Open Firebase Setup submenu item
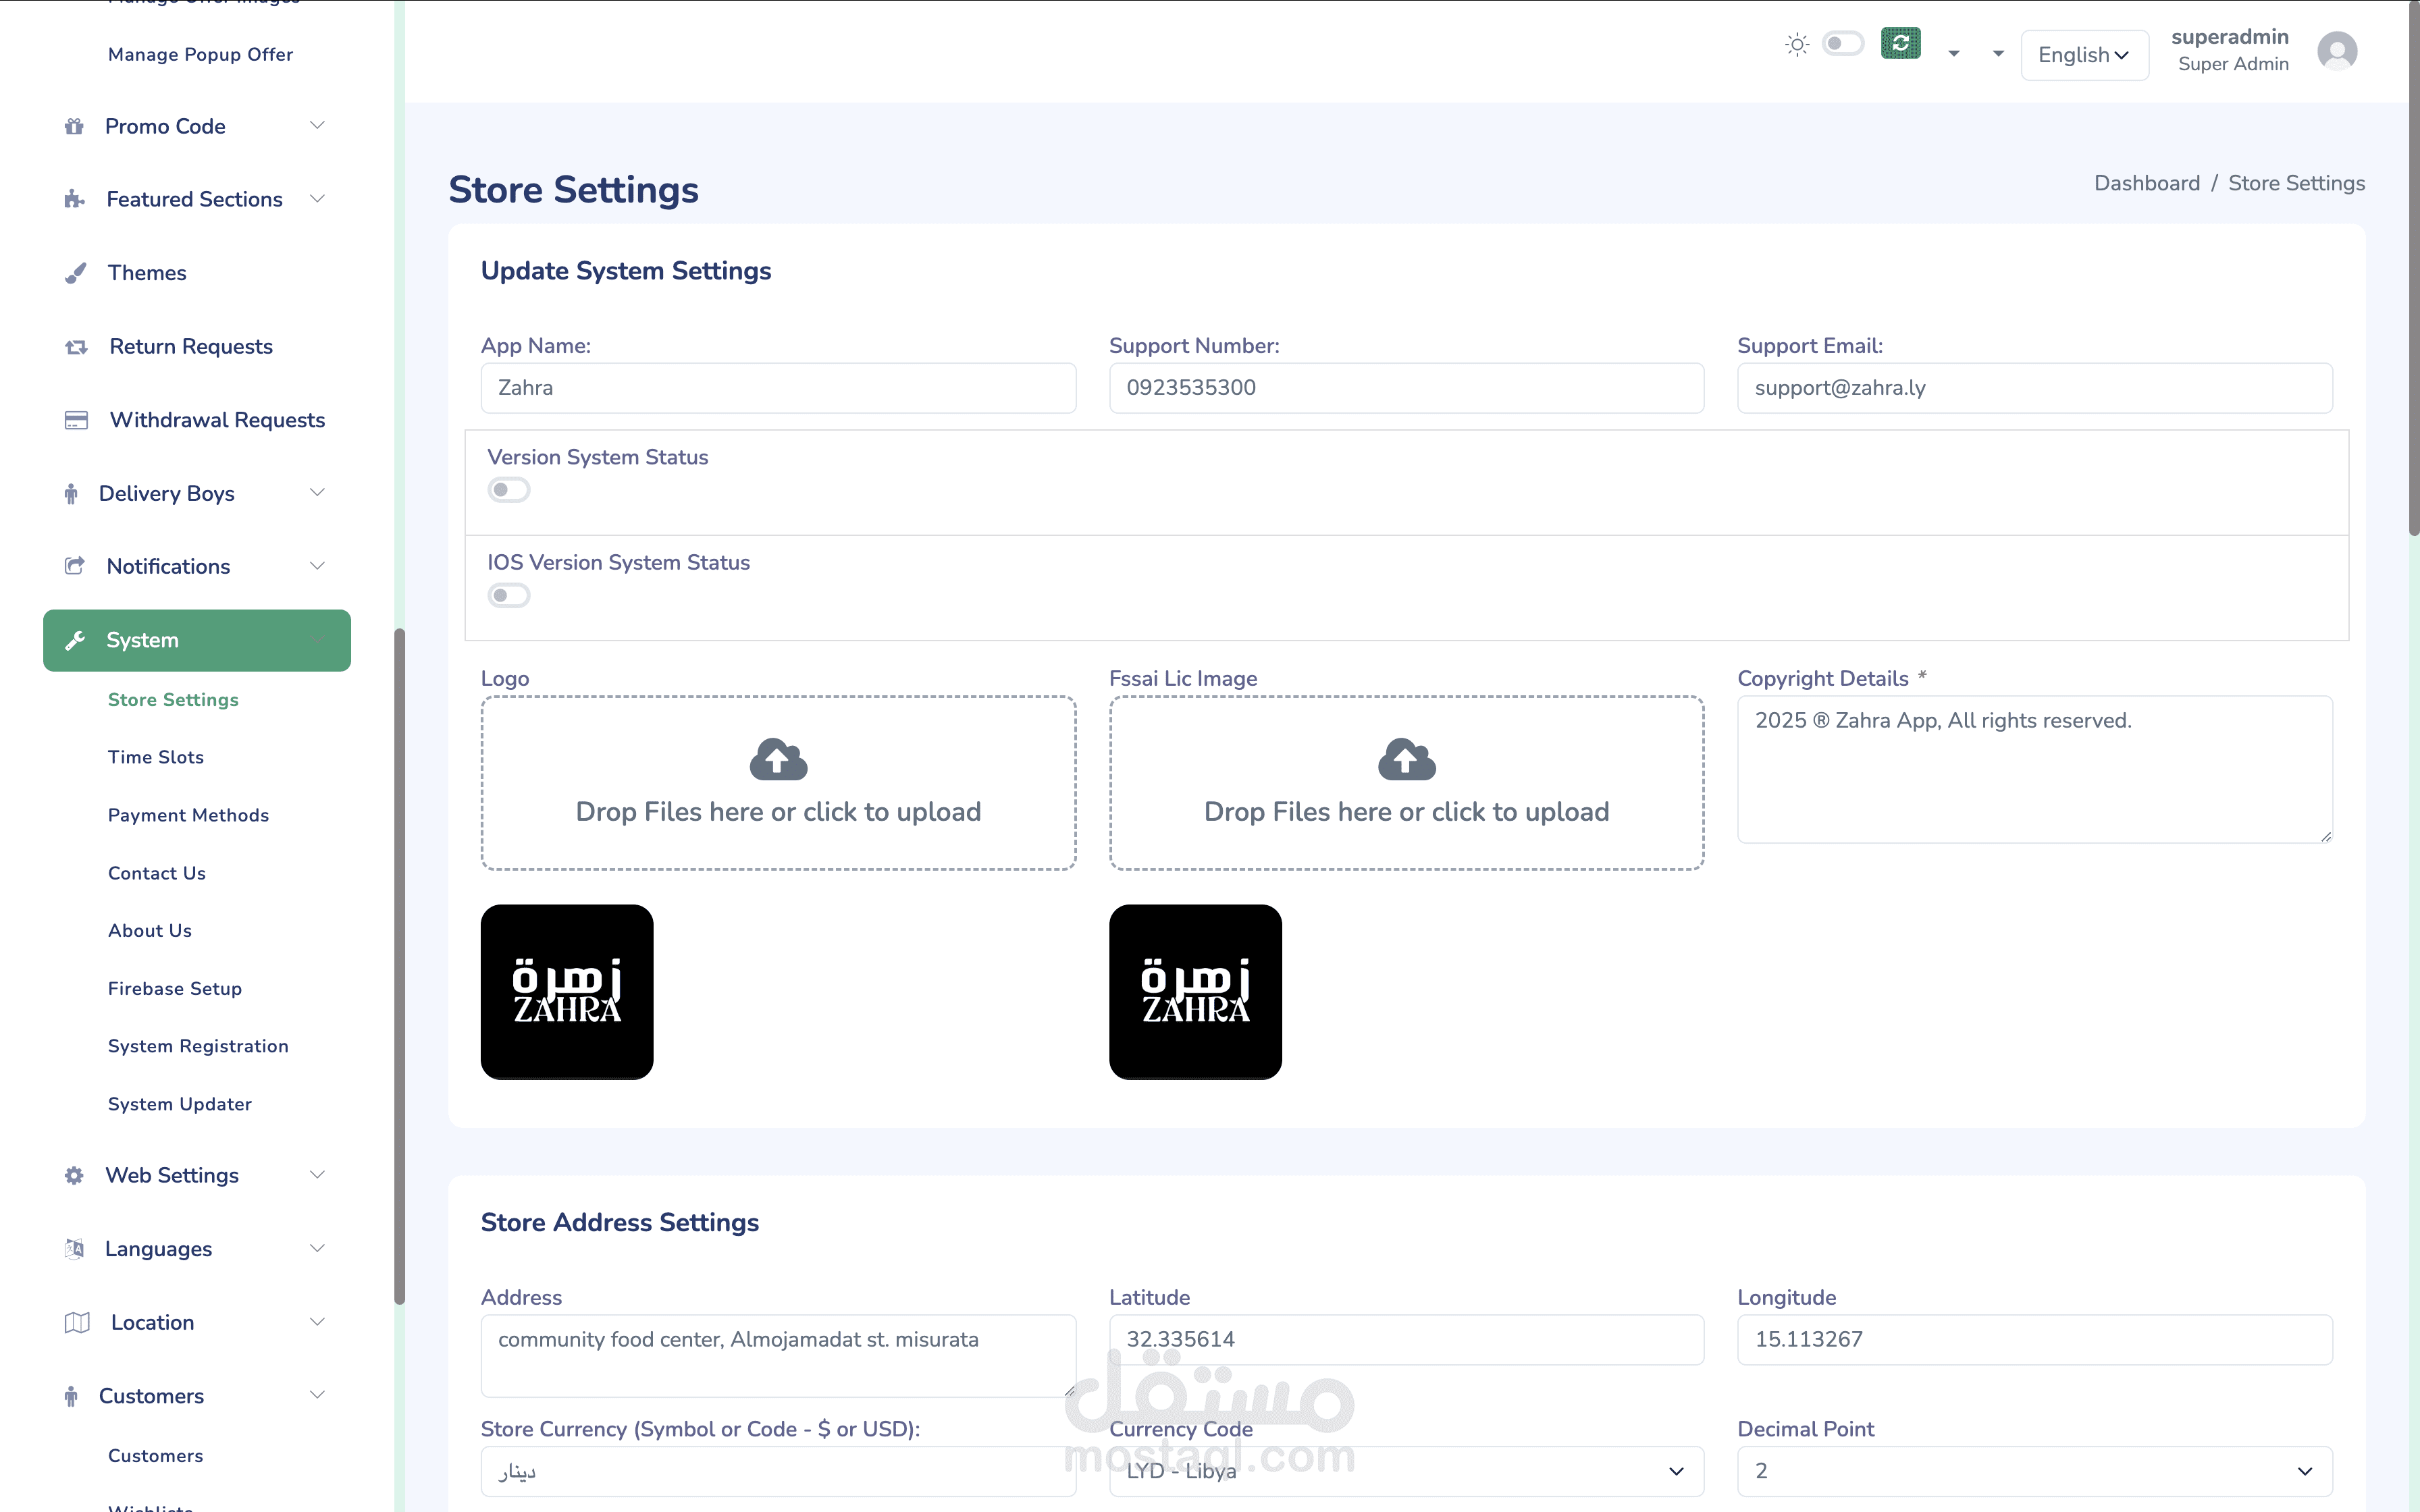Screen dimensions: 2420x1512 point(175,989)
